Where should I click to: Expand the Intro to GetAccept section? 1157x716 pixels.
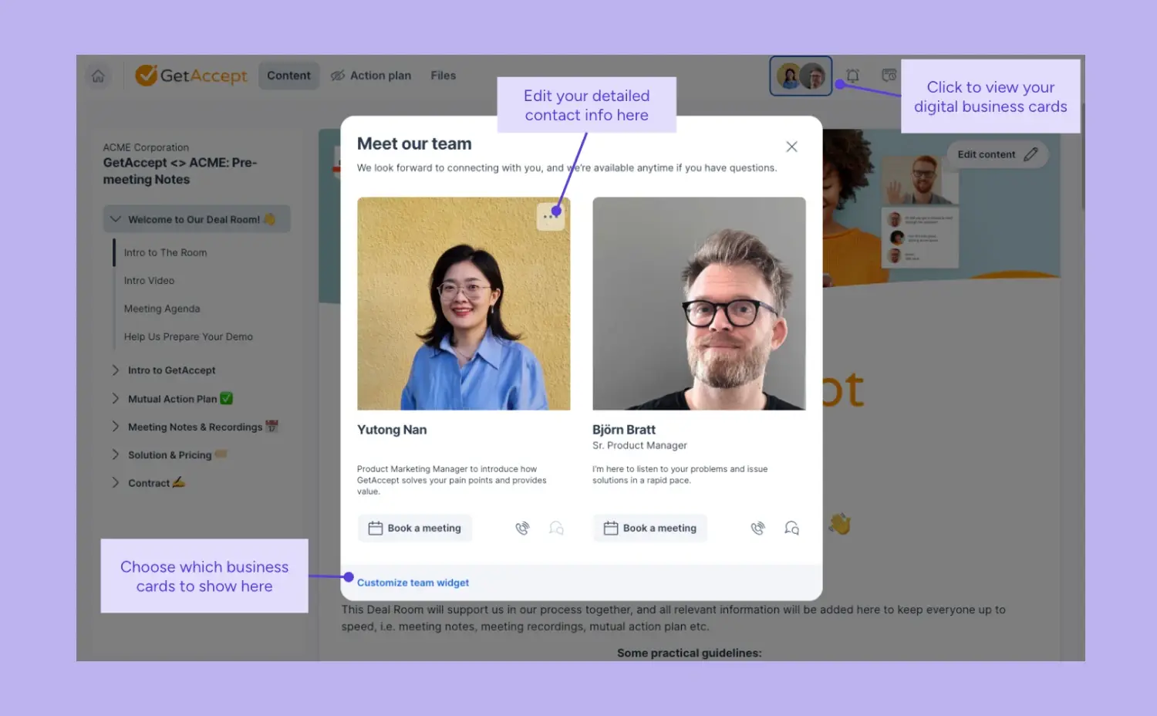pyautogui.click(x=115, y=370)
